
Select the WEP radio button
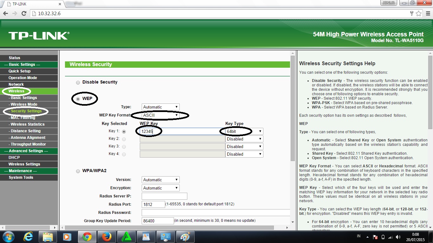[78, 99]
